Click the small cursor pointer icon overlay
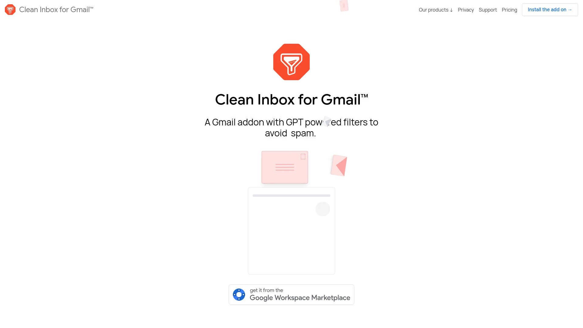The height and width of the screenshot is (328, 583). (327, 121)
